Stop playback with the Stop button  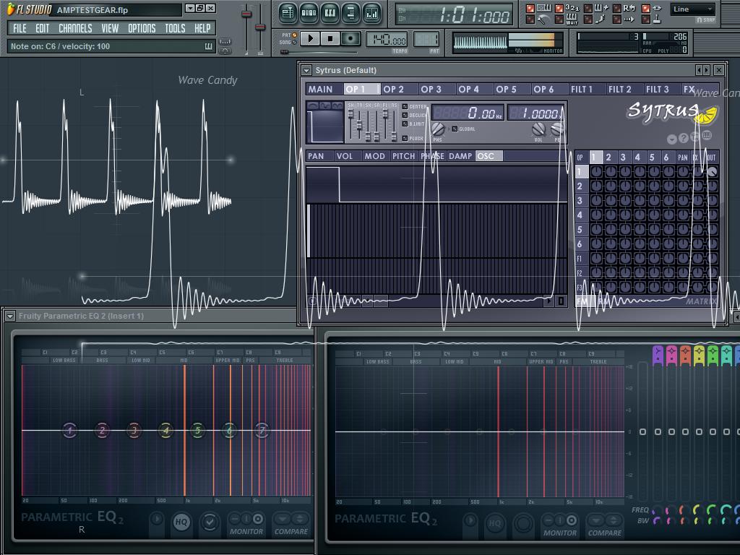tap(330, 39)
